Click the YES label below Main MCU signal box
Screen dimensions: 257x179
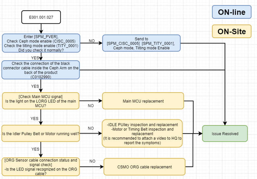click(34, 119)
